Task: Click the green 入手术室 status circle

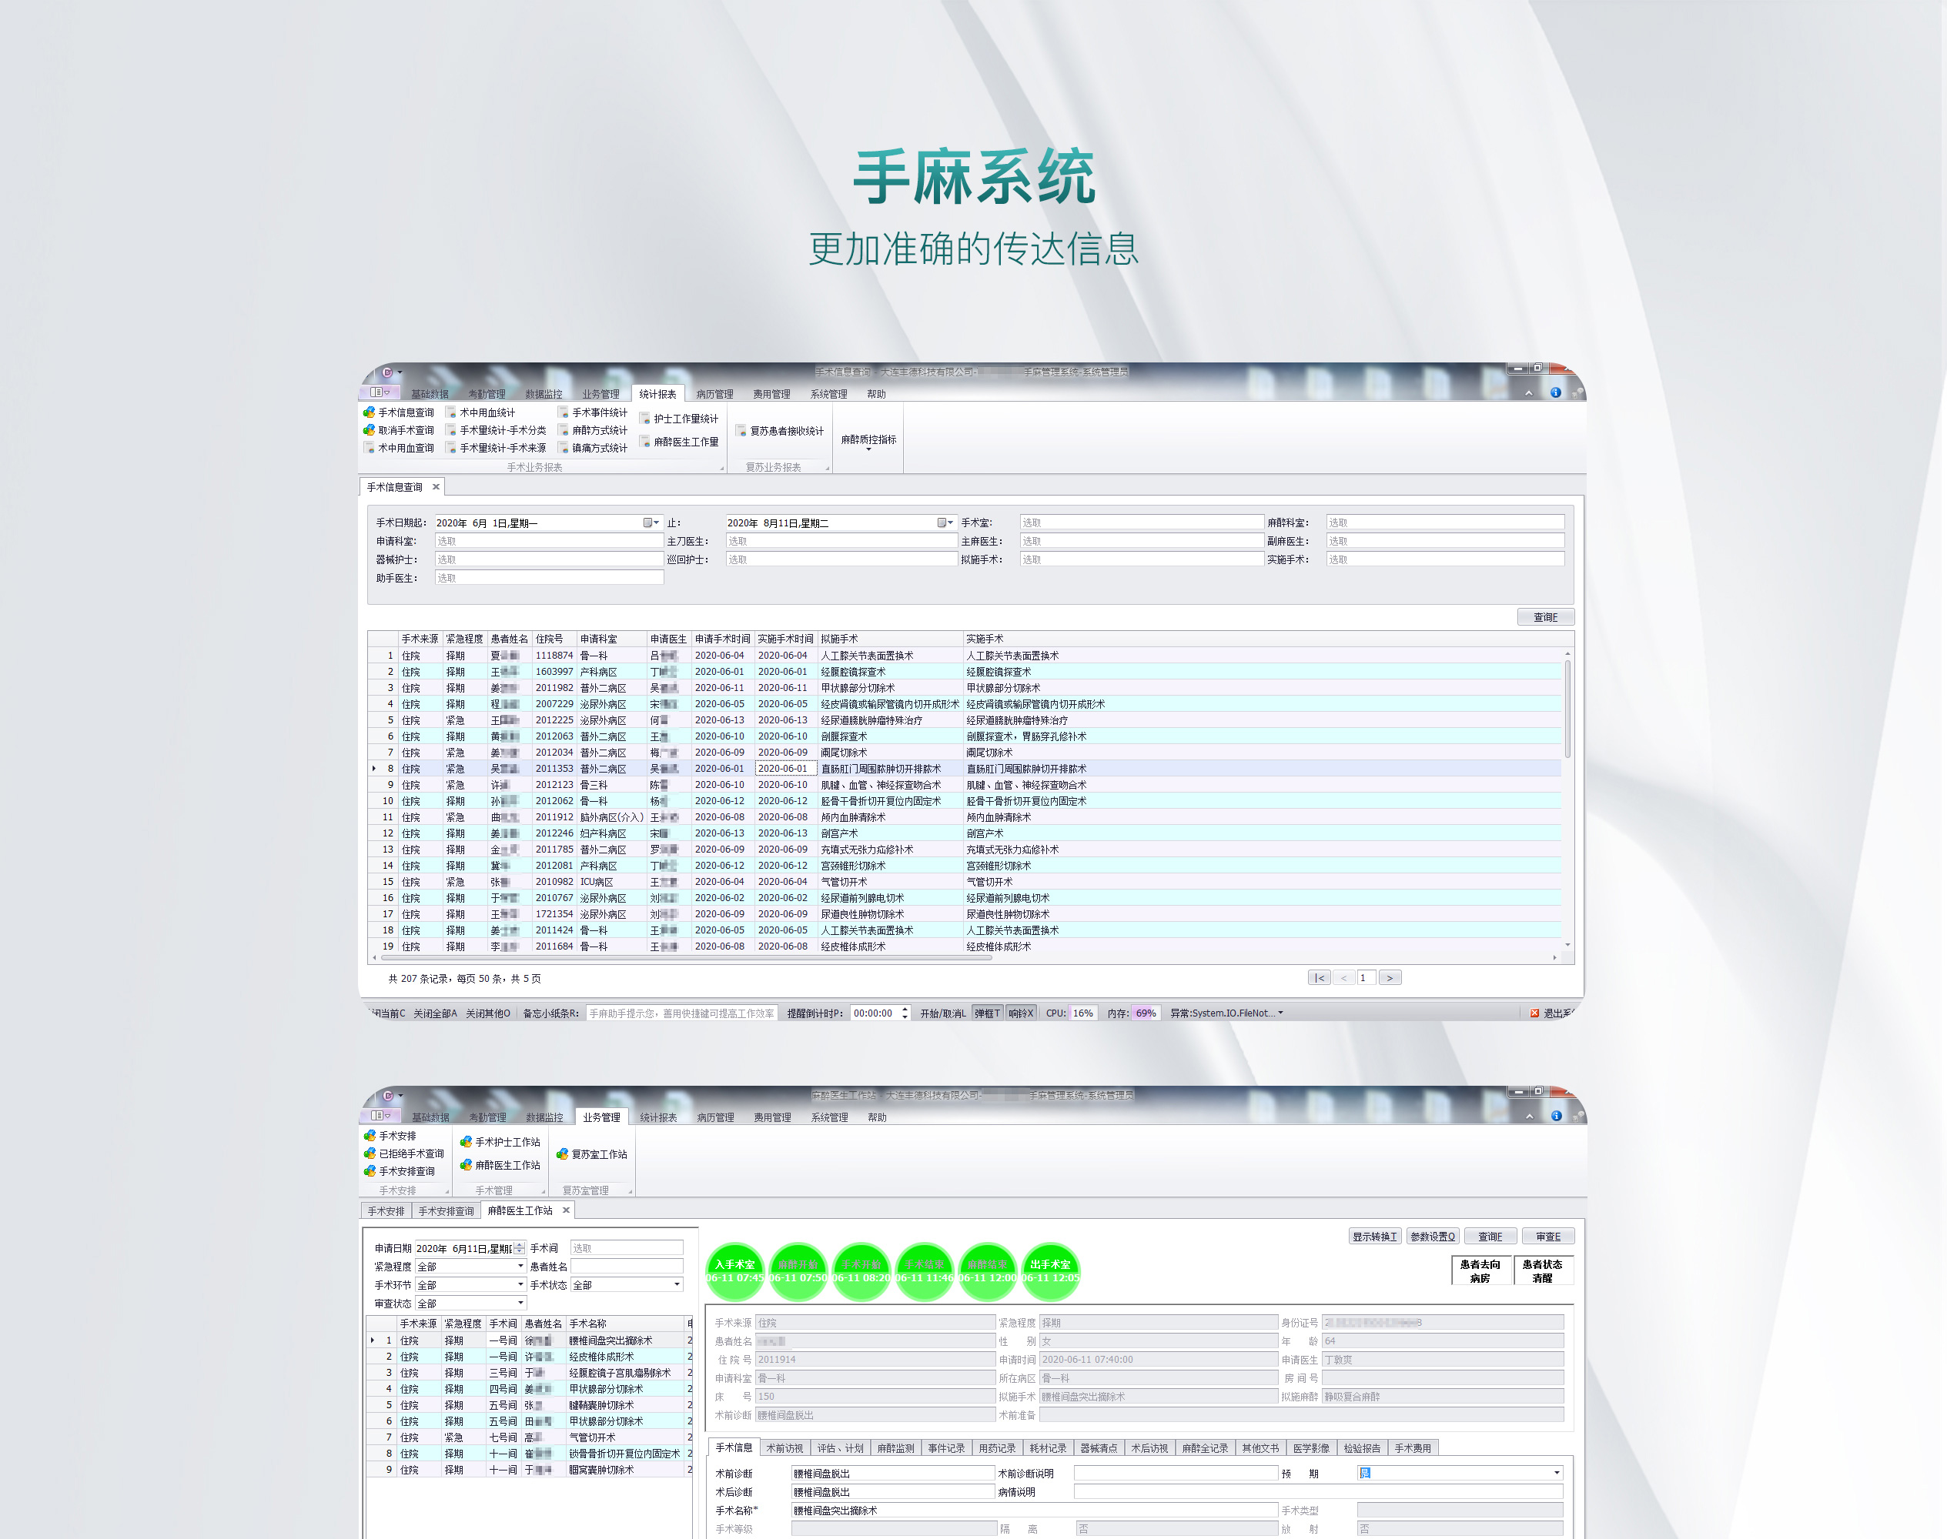Action: (x=734, y=1270)
